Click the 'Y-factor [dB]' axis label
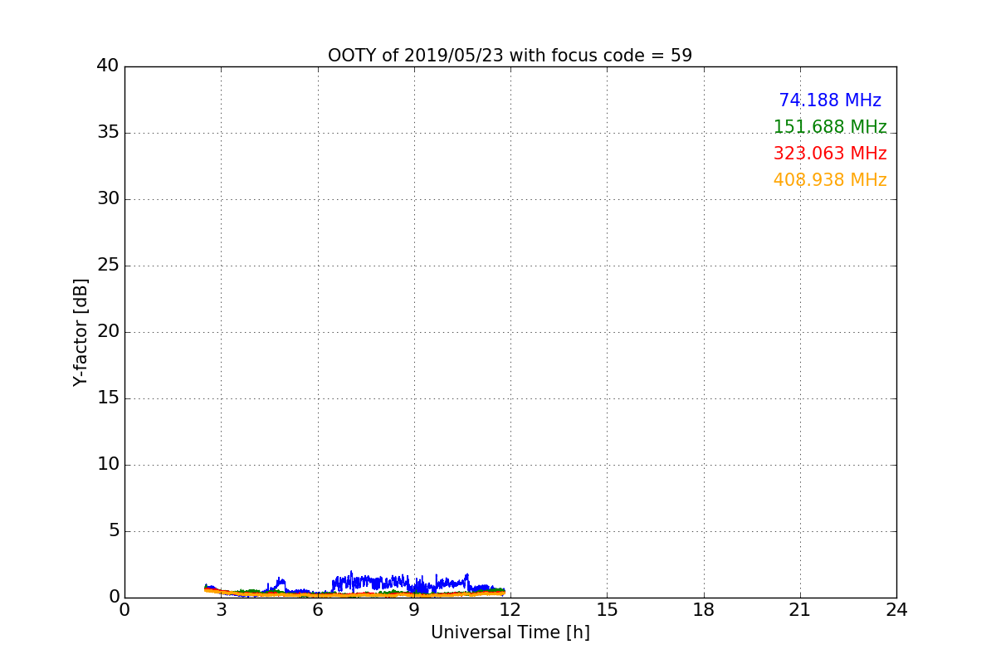The width and height of the screenshot is (996, 664). [x=81, y=332]
